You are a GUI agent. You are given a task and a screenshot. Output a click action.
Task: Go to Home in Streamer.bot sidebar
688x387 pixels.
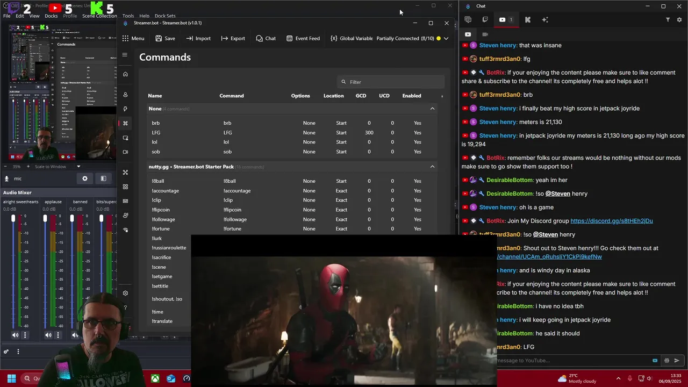[x=125, y=74]
